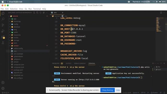The width and height of the screenshot is (167, 94).
Task: Create a new terminal with plus icon
Action: coord(153,63)
